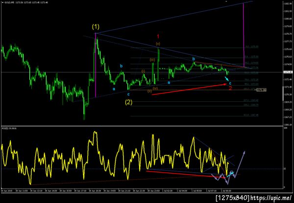294x203 pixels.
Task: Select the red 2 wave label
Action: pyautogui.click(x=230, y=88)
